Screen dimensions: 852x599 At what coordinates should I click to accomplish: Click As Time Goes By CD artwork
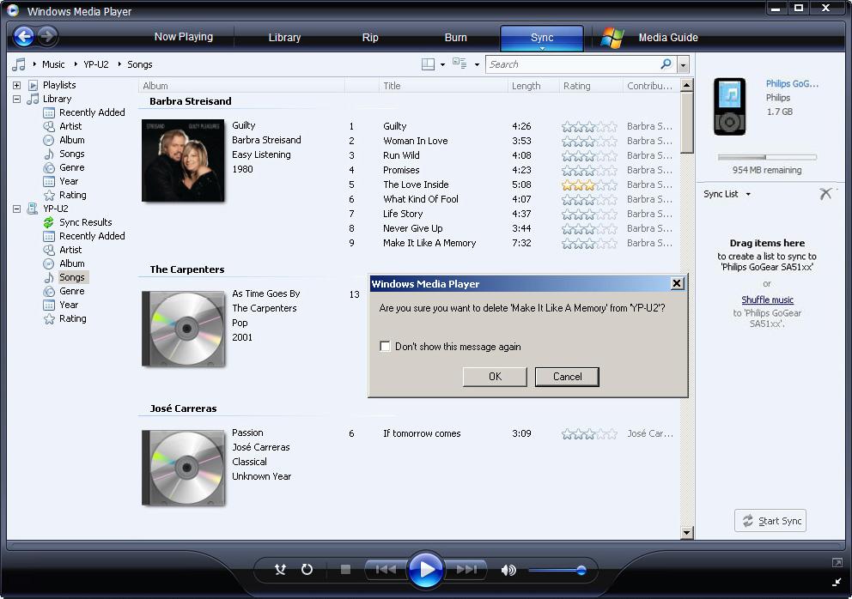[x=184, y=329]
